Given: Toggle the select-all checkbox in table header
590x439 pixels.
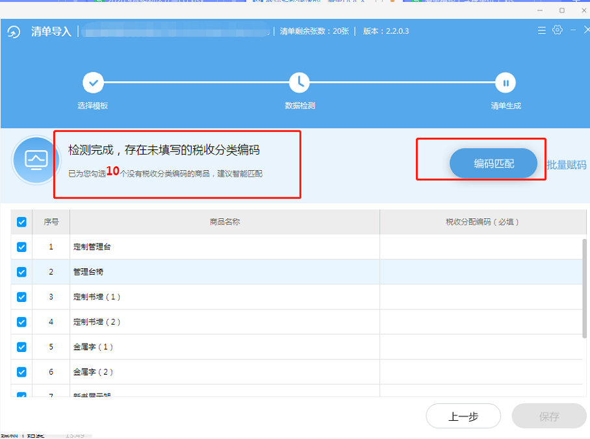Looking at the screenshot, I should tap(21, 222).
